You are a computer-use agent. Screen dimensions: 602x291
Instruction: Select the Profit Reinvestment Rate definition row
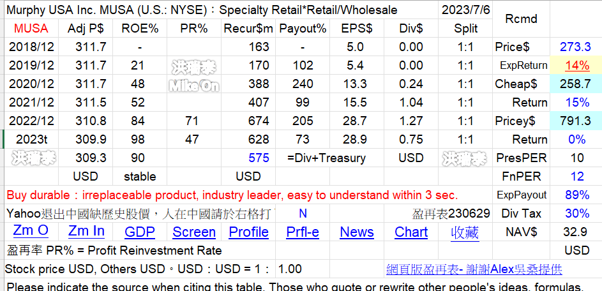tap(140, 251)
